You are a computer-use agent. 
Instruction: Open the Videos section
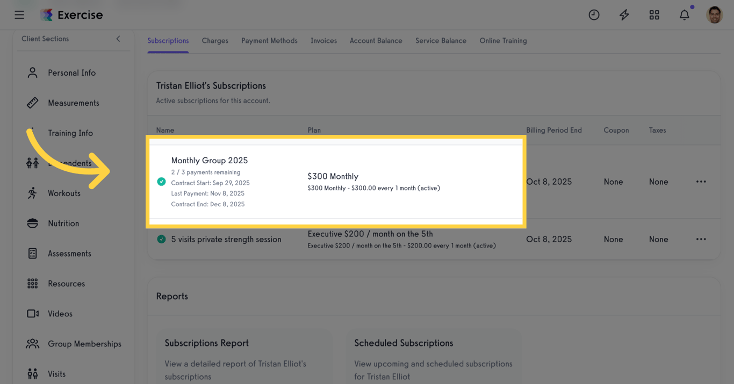[x=60, y=314]
